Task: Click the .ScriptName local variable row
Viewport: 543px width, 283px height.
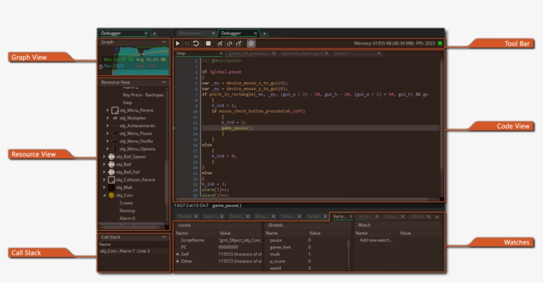Action: 219,240
